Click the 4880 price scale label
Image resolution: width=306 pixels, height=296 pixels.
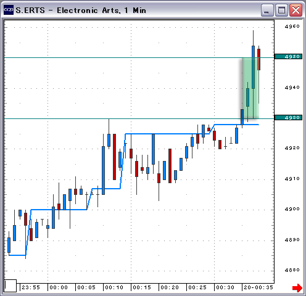(292, 269)
